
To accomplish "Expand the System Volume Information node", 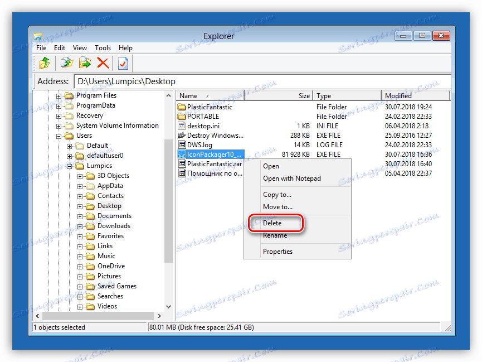I will click(x=59, y=126).
